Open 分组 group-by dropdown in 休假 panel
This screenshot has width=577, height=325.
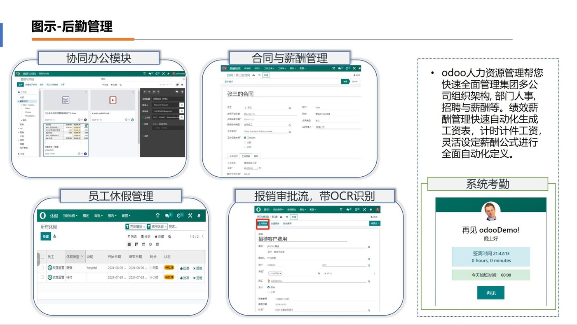(x=146, y=237)
